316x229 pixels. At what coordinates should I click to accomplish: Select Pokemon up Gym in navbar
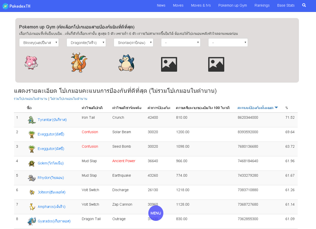point(233,5)
